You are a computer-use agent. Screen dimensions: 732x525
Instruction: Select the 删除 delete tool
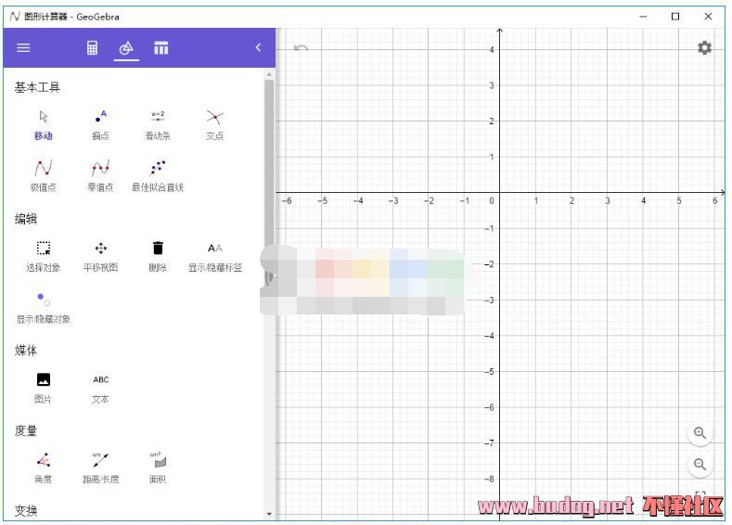coord(158,256)
